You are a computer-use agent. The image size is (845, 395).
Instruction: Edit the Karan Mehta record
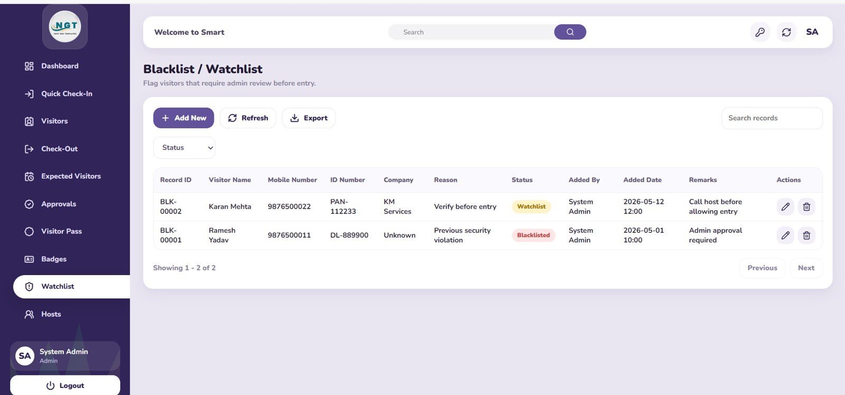coord(785,206)
